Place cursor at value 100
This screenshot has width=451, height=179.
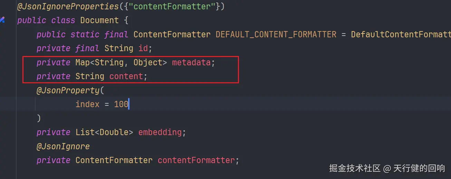[121, 104]
